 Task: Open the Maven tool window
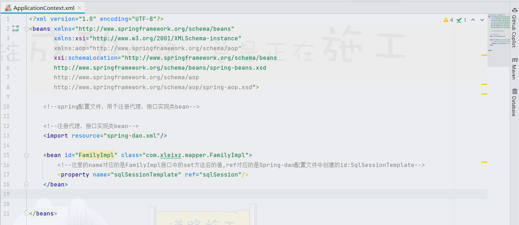coord(514,68)
